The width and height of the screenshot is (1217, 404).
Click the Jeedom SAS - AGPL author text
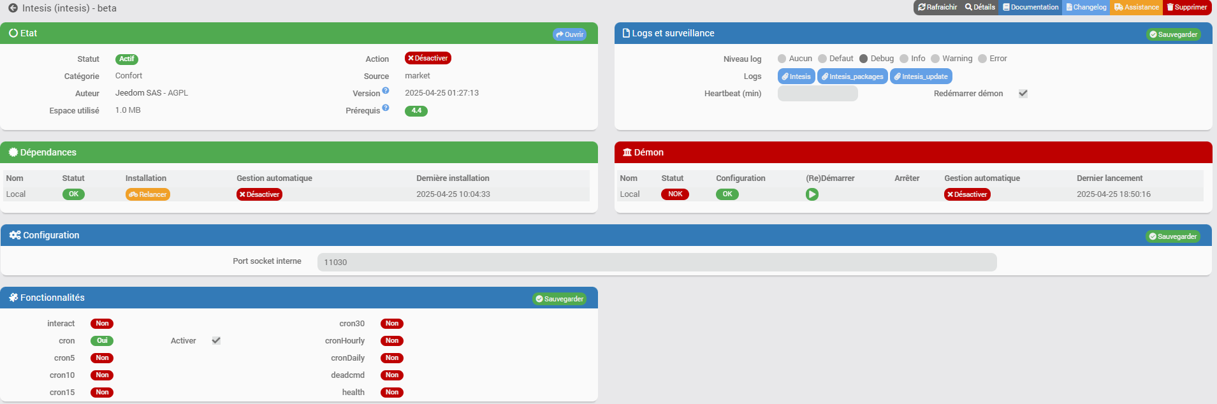click(152, 93)
